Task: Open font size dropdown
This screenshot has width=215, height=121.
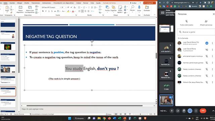Action: [66, 7]
